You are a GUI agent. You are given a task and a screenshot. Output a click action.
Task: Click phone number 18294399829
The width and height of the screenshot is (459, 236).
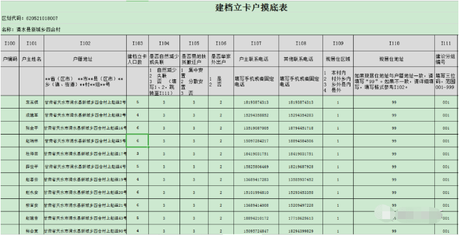[x=301, y=231]
